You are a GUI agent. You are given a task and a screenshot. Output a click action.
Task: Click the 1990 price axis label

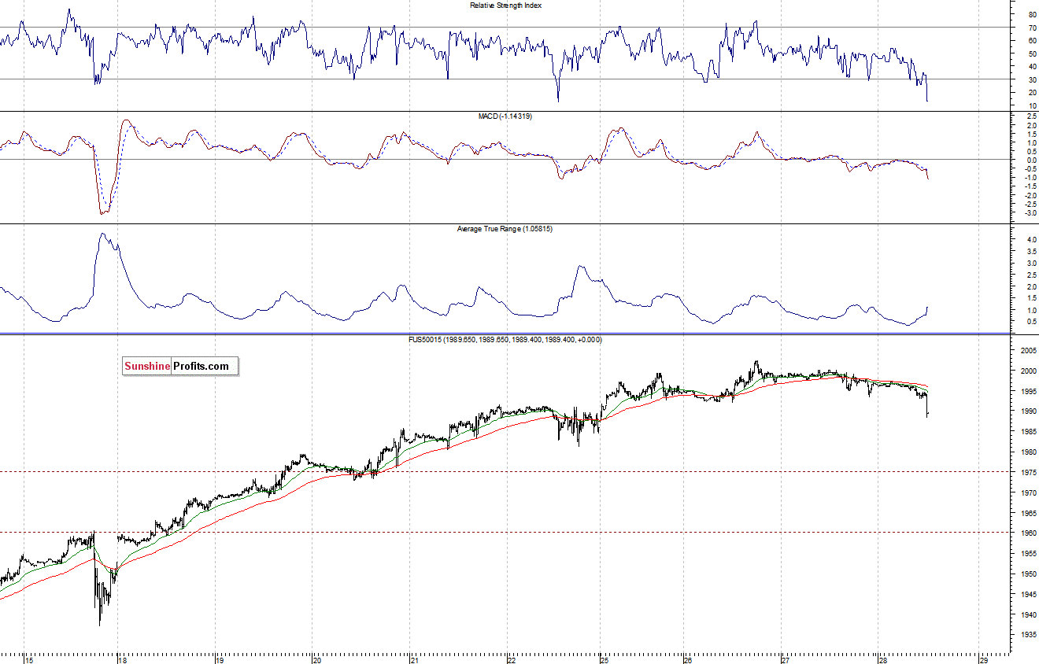coord(1027,411)
